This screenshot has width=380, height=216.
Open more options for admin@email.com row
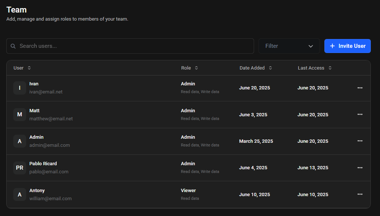point(360,141)
